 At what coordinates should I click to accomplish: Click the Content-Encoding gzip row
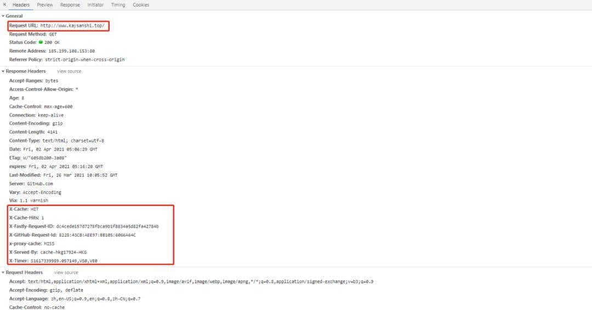[36, 124]
